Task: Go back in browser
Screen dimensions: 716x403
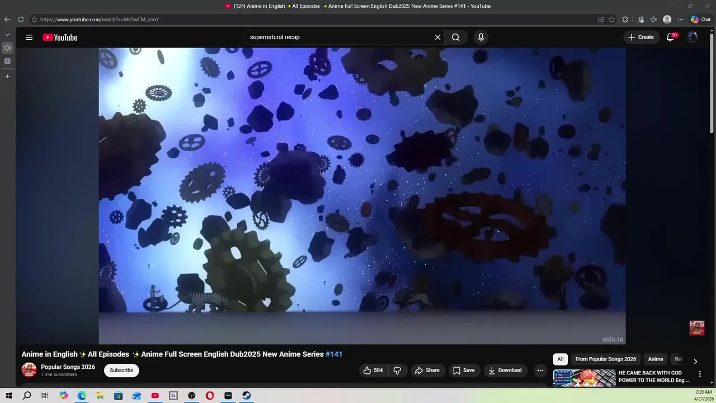Action: click(x=7, y=19)
